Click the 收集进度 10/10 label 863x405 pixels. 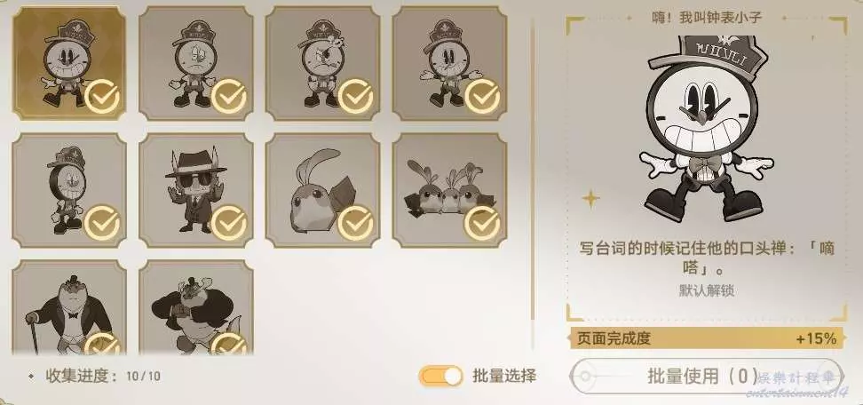(x=94, y=377)
